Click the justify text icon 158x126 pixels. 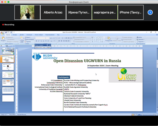[x=66, y=41]
